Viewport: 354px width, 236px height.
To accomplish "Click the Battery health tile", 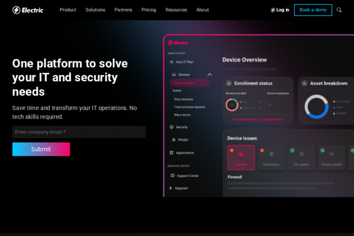I will [x=331, y=158].
